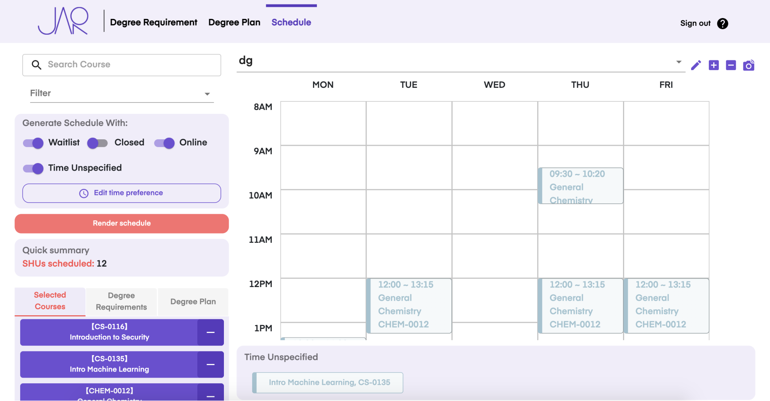The width and height of the screenshot is (770, 401).
Task: Remove CS-0135 Intro Machine Learning course
Action: 210,365
